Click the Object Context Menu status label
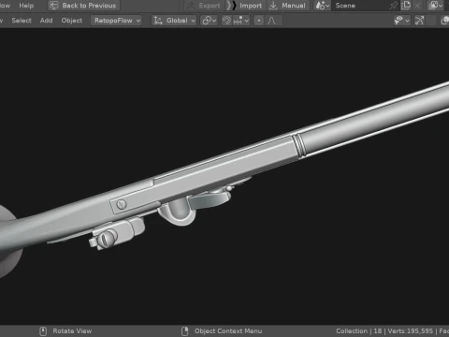The width and height of the screenshot is (449, 337). (228, 331)
